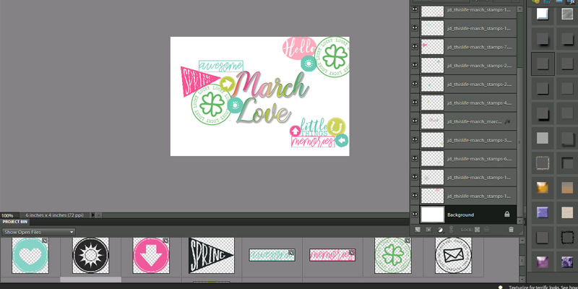Apply the gray scalloped bevel style
The height and width of the screenshot is (289, 578).
[x=567, y=14]
